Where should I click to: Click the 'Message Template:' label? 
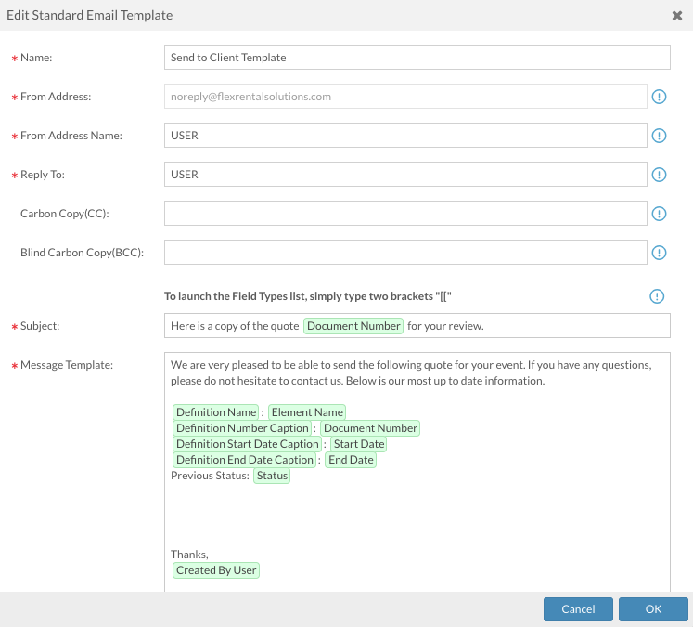click(67, 365)
